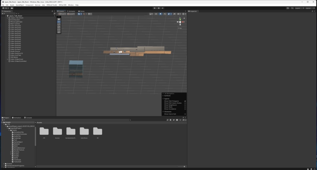Check Show Avoidance option
This screenshot has width=317, height=170.
point(185,109)
